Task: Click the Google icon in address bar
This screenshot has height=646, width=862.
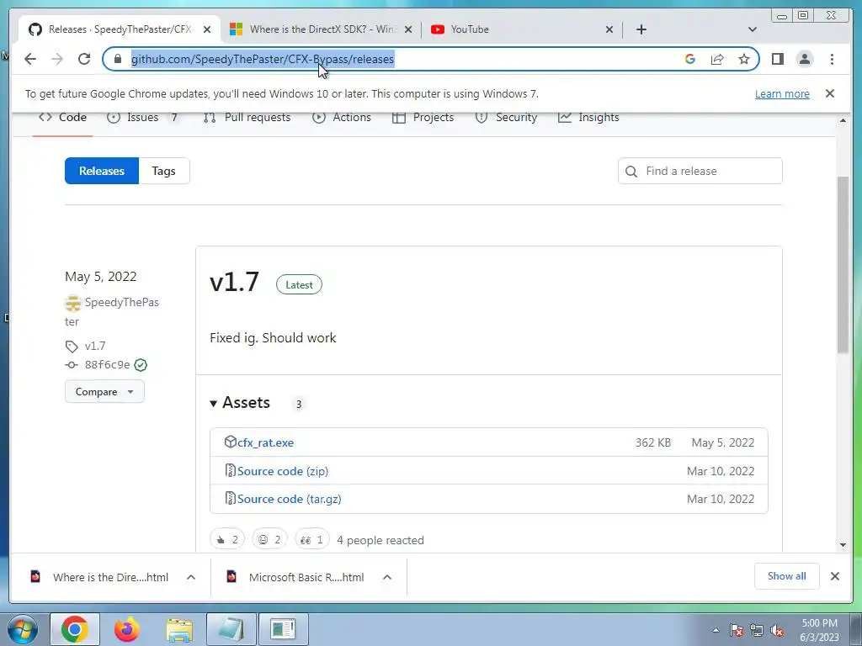Action: [x=690, y=59]
